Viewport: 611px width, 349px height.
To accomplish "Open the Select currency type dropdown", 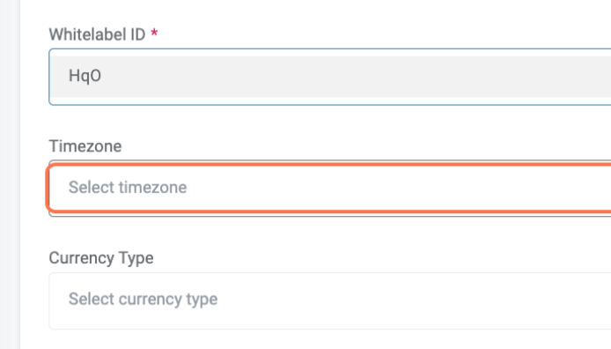I will (329, 301).
